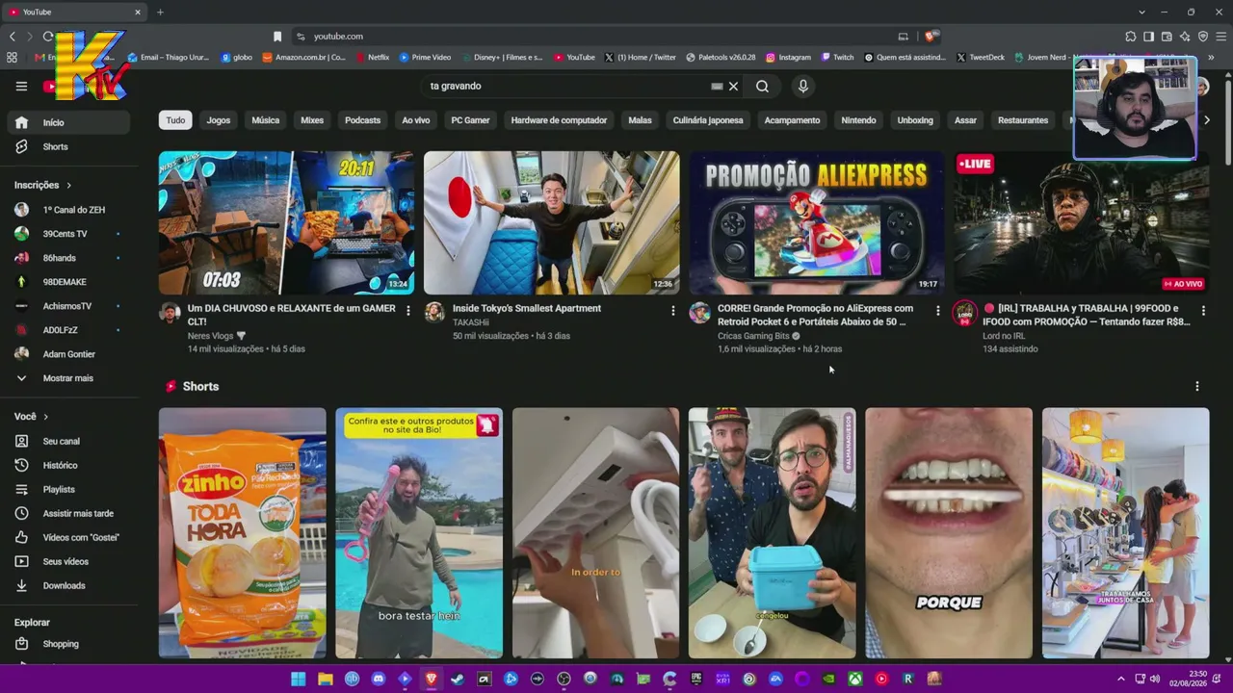
Task: Open Playlists in the sidebar
Action: (68, 489)
